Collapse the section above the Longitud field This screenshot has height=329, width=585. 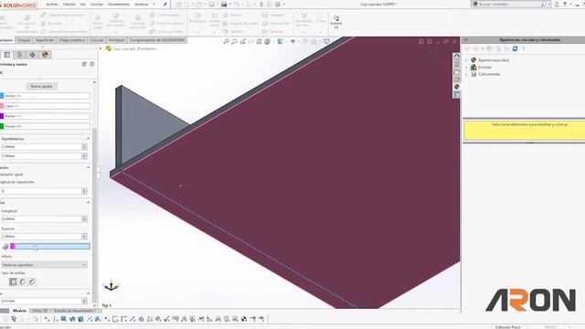[88, 202]
